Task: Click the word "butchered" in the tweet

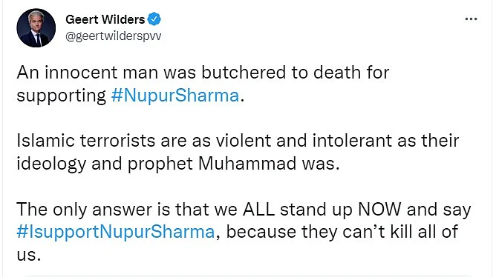Action: 244,73
